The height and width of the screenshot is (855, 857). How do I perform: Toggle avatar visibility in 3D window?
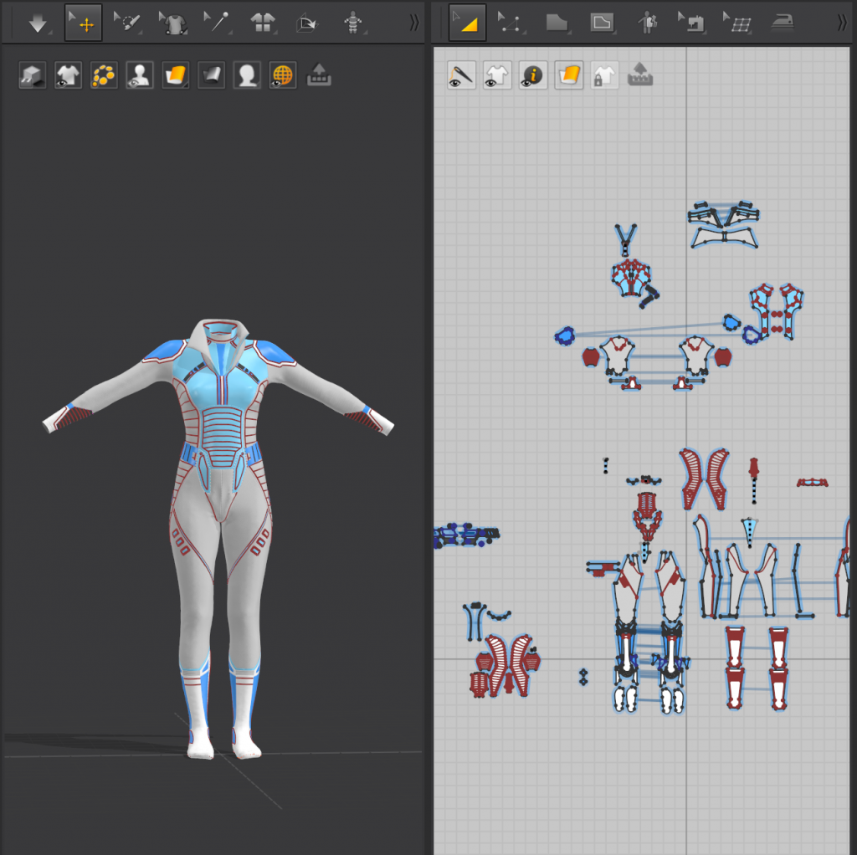pos(139,75)
